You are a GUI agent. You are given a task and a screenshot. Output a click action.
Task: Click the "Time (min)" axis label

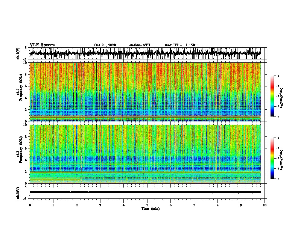151,209
